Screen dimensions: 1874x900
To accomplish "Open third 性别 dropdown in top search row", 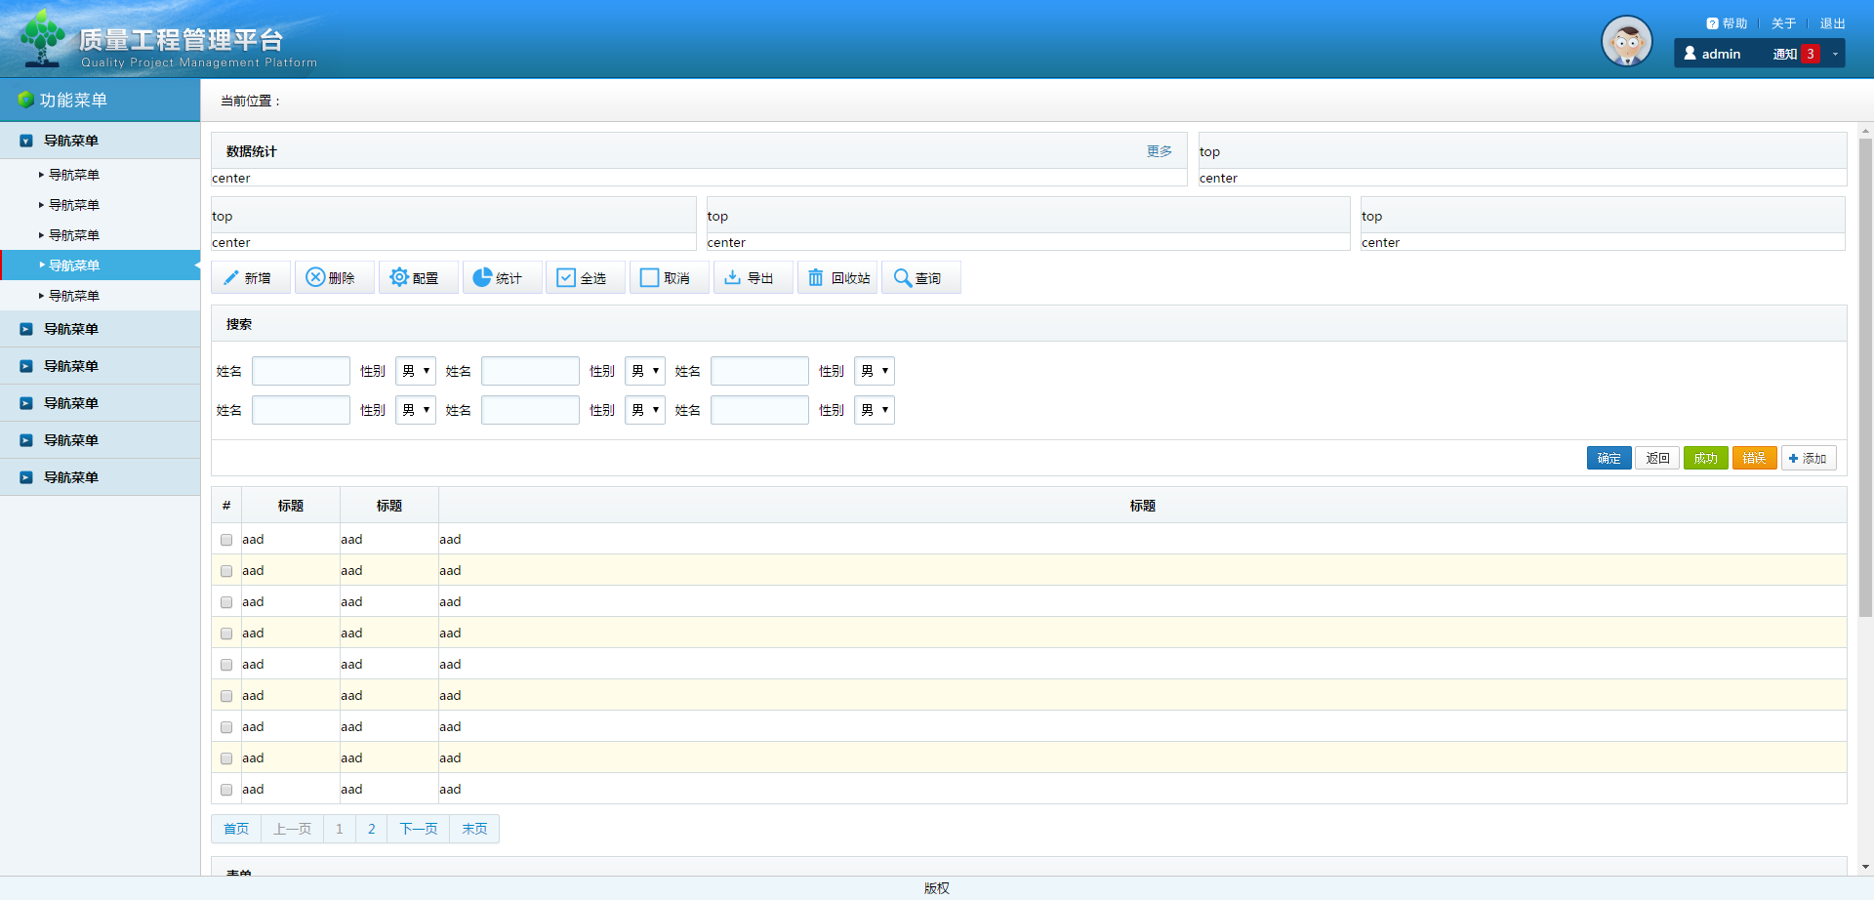I will tap(875, 371).
